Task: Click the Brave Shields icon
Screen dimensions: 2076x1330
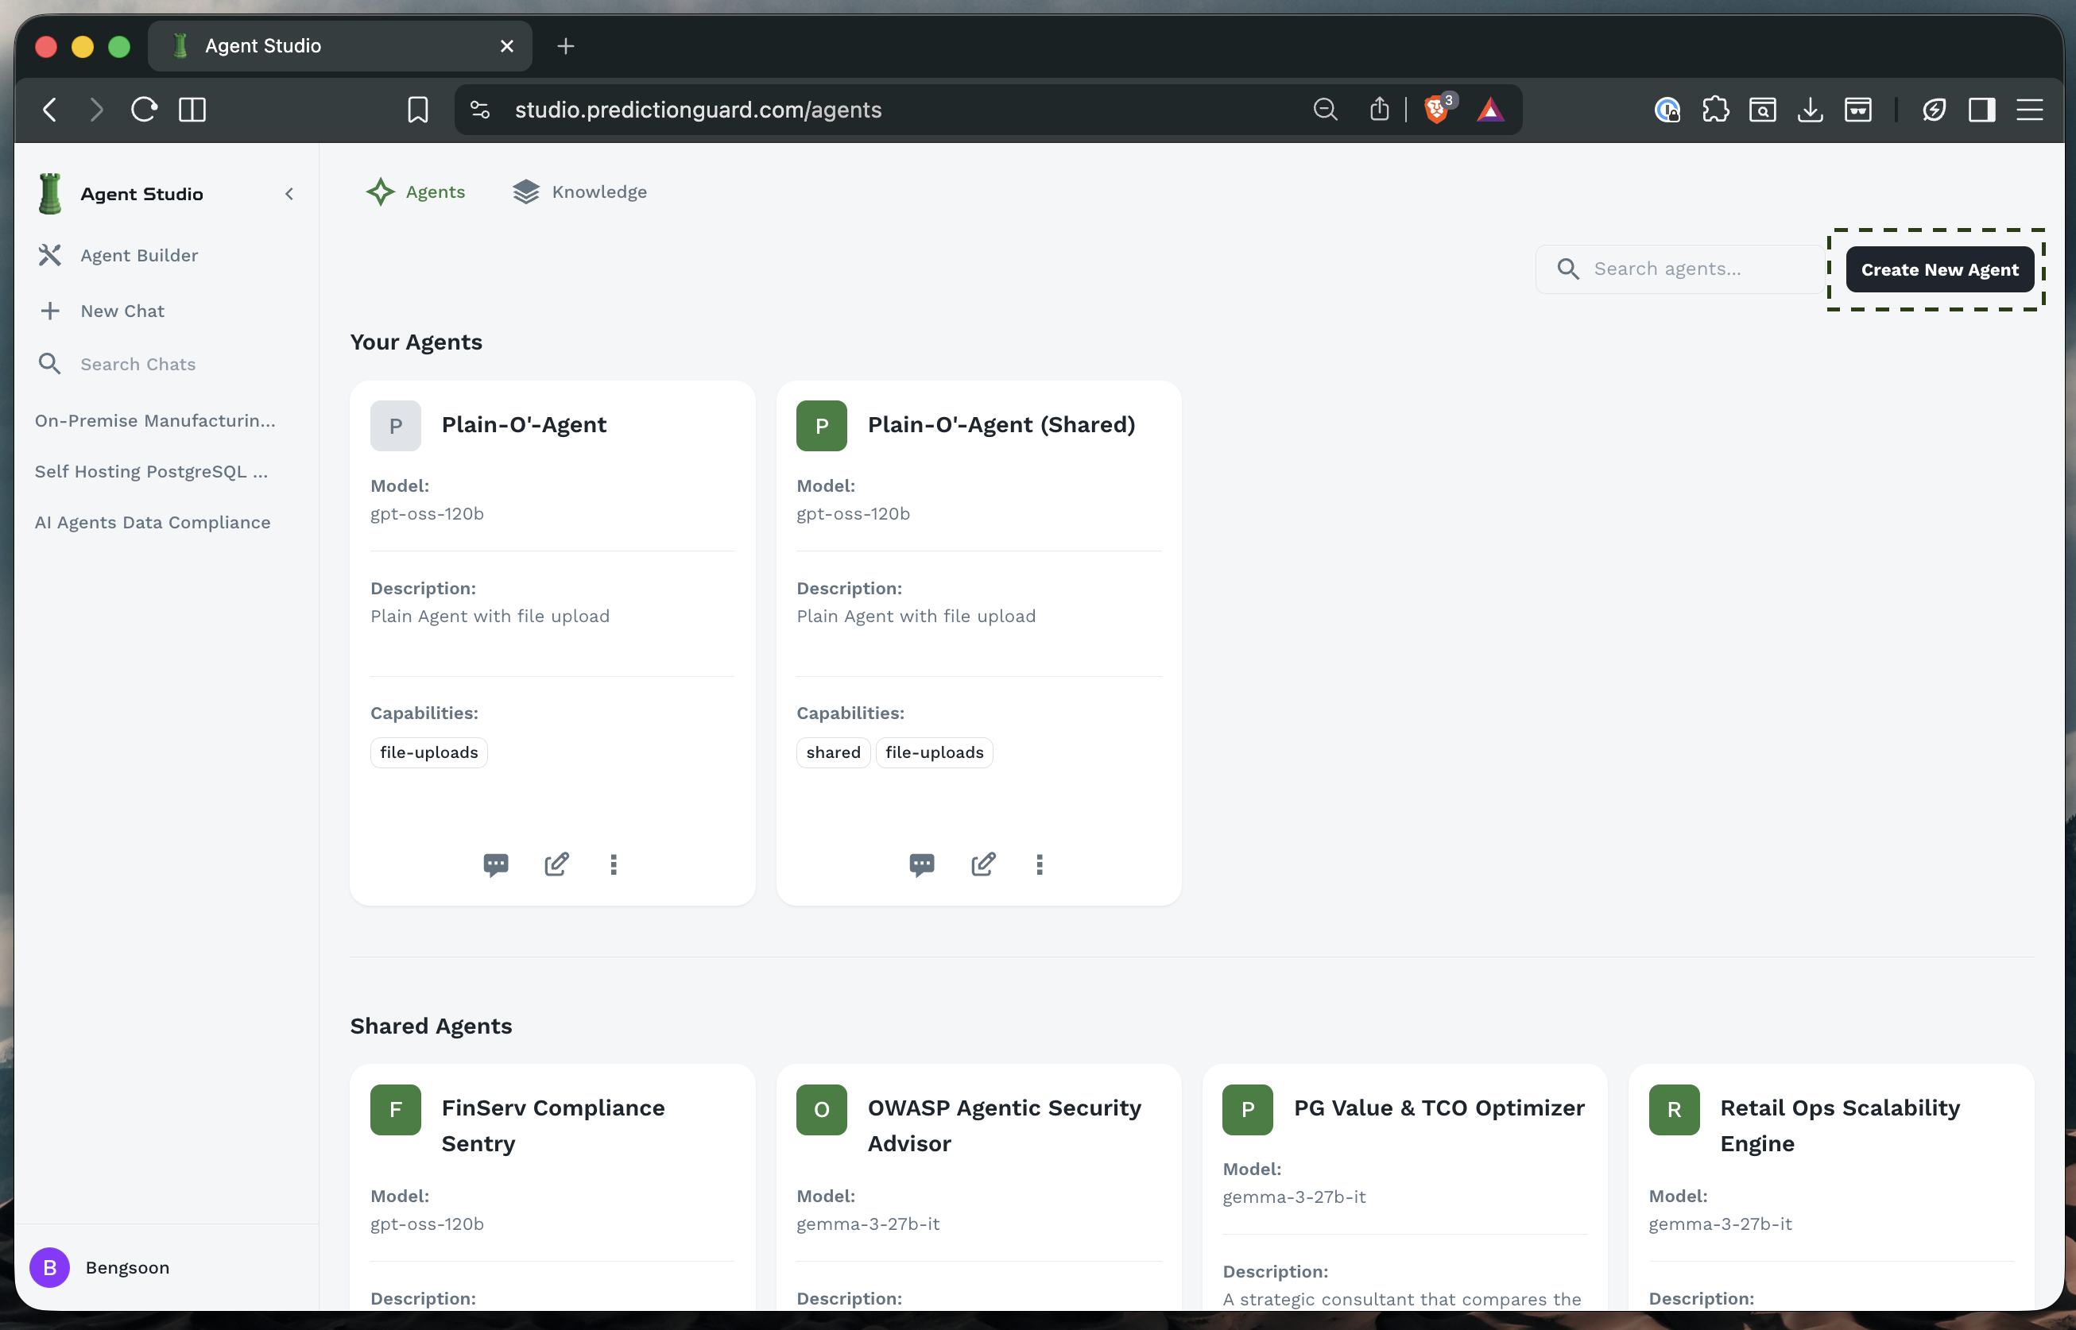Action: tap(1438, 109)
